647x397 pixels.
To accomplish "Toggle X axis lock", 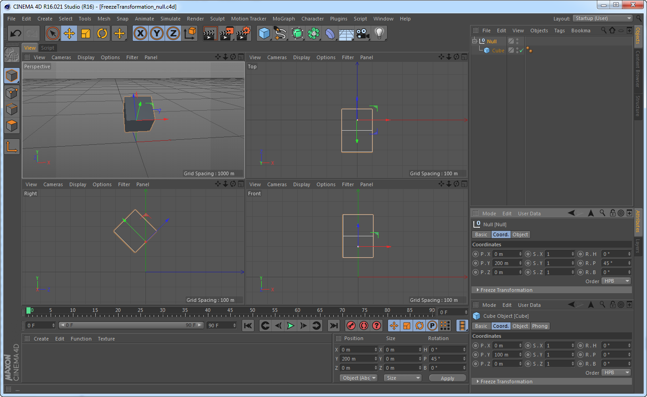I will pyautogui.click(x=140, y=33).
